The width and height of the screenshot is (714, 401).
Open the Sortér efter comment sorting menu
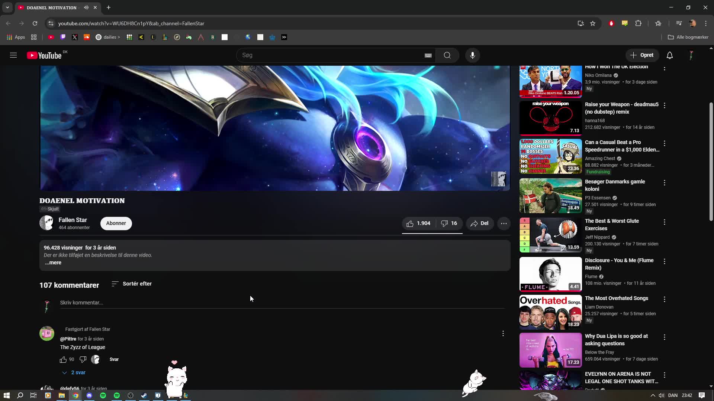tap(132, 284)
